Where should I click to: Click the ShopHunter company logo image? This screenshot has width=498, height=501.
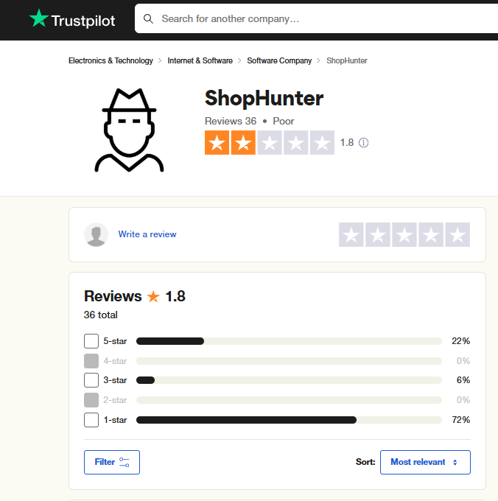click(129, 130)
